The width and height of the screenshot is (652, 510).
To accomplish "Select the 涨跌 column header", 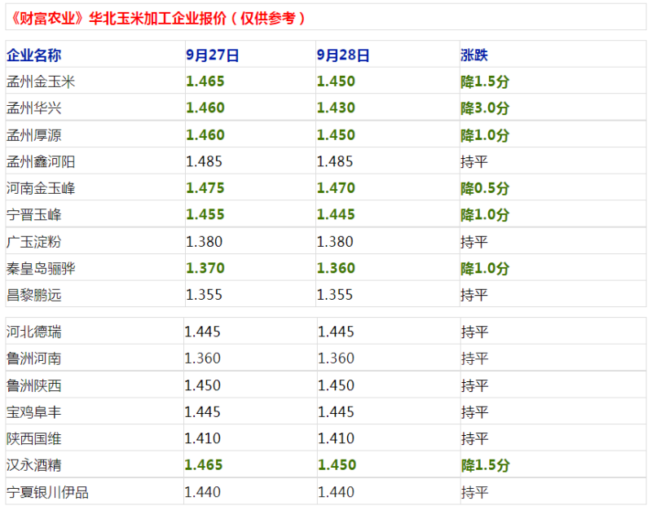I will (x=474, y=55).
